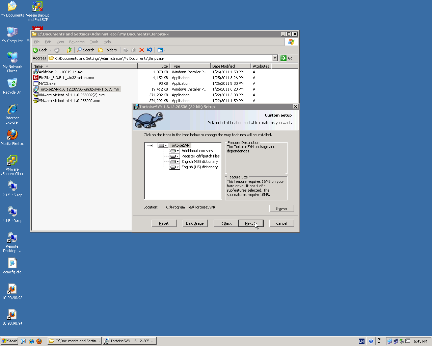
Task: Open the Additional icon sets feature dropdown
Action: point(174,151)
